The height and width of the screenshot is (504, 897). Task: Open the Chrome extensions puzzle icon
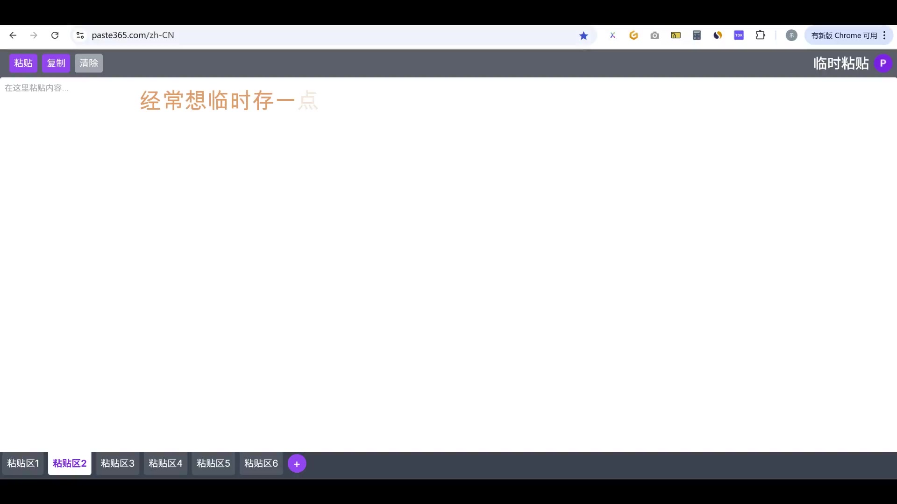[760, 35]
